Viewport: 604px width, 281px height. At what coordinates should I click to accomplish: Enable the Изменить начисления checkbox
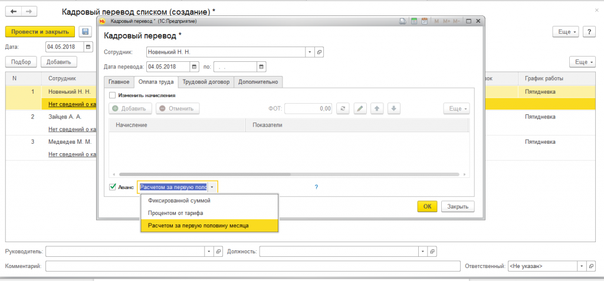point(112,95)
